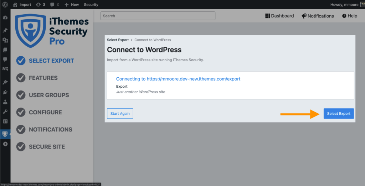Click the WordPress logo in admin bar
This screenshot has width=365, height=186.
[5, 4]
